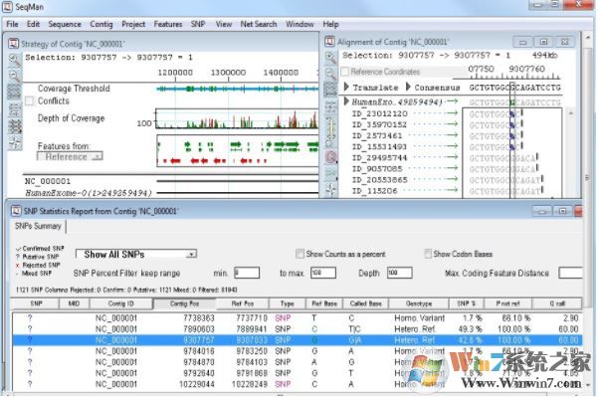The width and height of the screenshot is (598, 397).
Task: Click Alignment scrollbar up arrow
Action: point(571,112)
